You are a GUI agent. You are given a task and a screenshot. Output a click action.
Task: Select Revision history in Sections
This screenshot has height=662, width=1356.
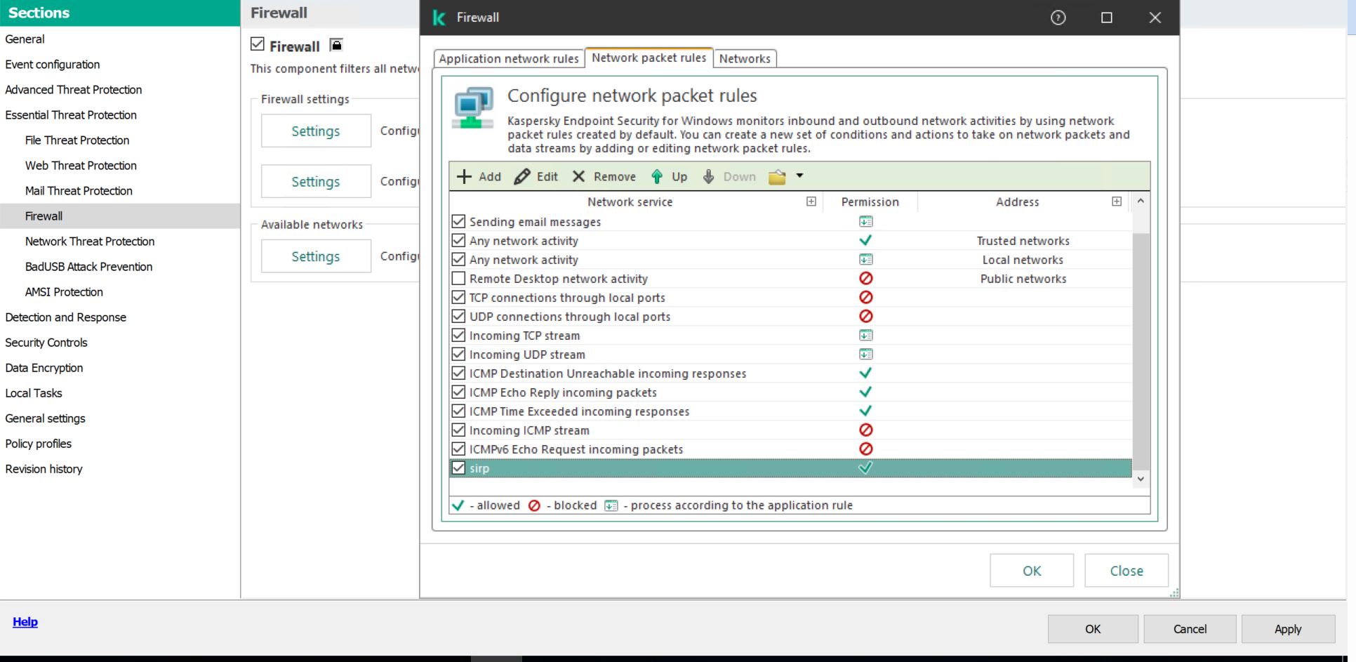[44, 469]
